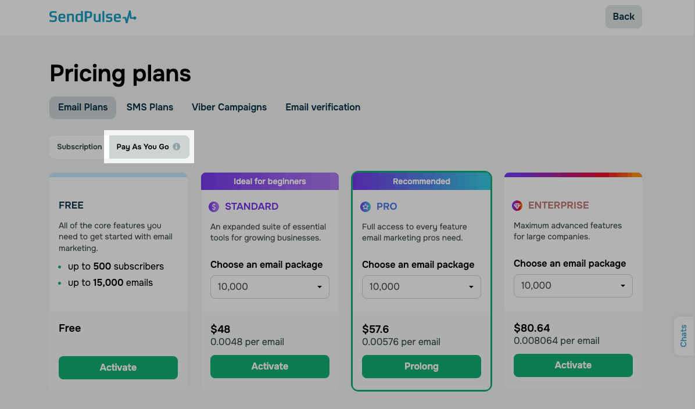Go to the Email verification tab
This screenshot has width=695, height=409.
click(x=323, y=107)
